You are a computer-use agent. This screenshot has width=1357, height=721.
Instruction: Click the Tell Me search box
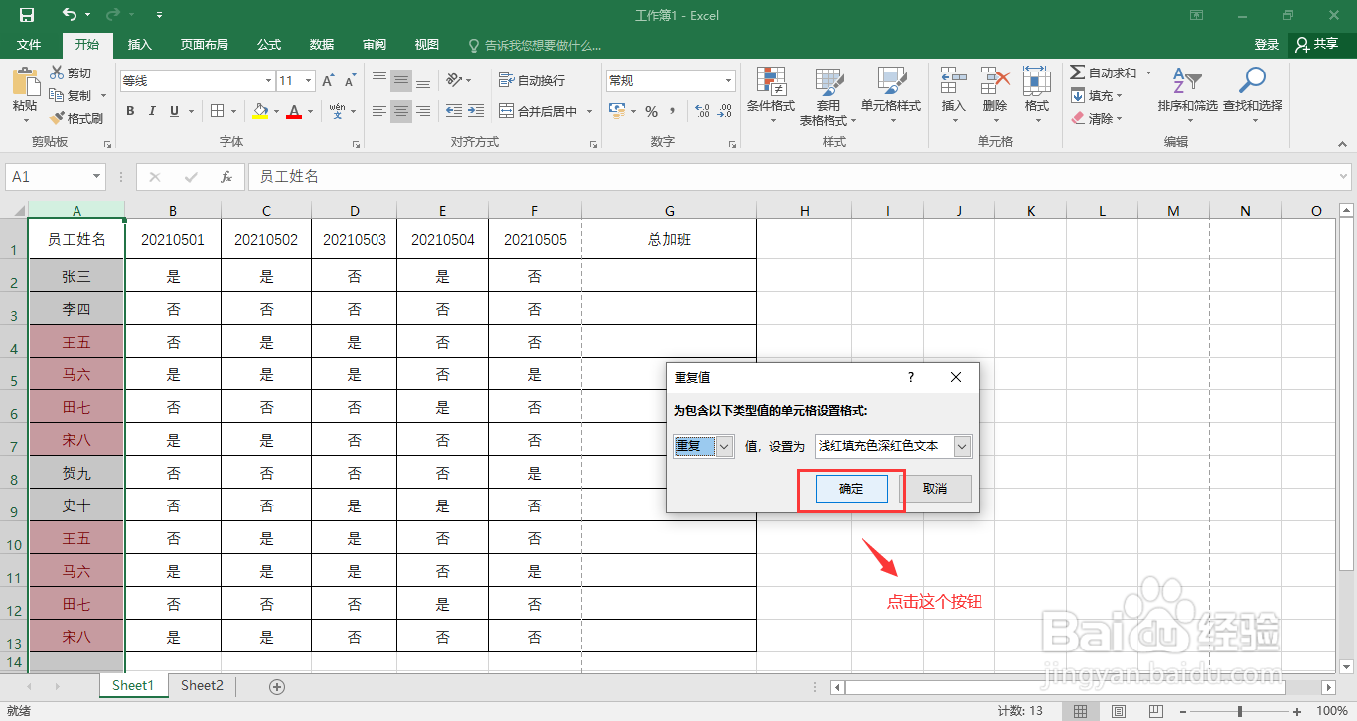click(535, 45)
